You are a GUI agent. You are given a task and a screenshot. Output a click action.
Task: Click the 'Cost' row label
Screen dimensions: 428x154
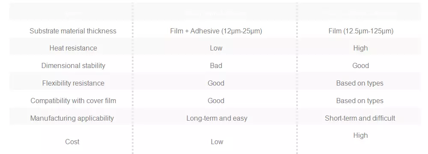tap(72, 142)
